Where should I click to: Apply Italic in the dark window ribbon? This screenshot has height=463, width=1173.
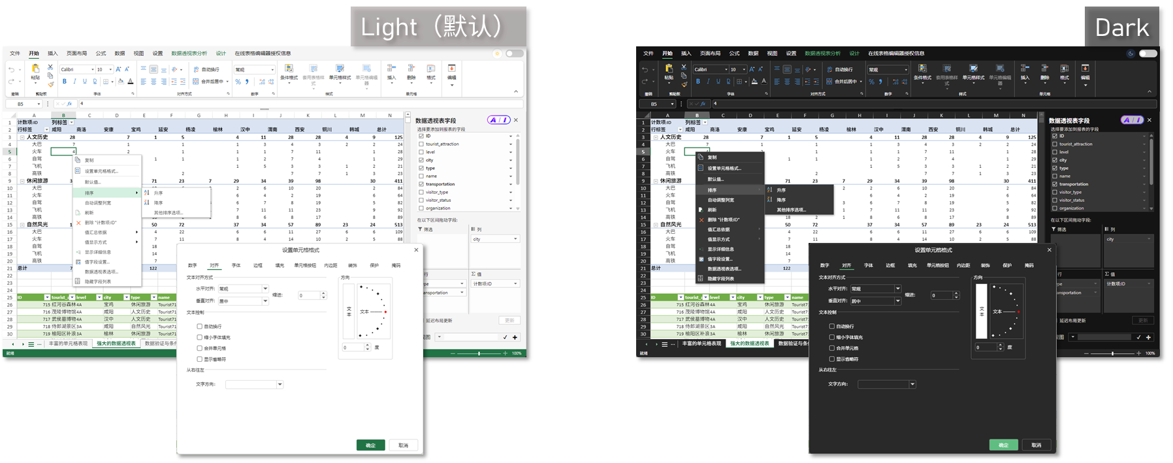pos(708,82)
